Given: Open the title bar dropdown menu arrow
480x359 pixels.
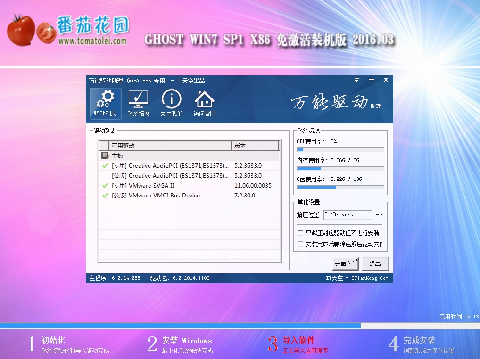Looking at the screenshot, I should [x=356, y=80].
